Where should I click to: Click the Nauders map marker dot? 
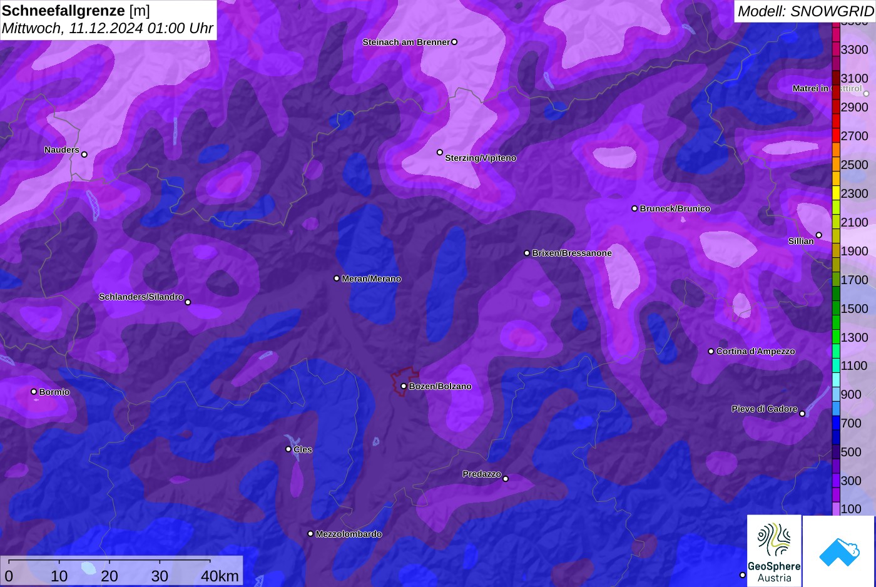point(84,155)
